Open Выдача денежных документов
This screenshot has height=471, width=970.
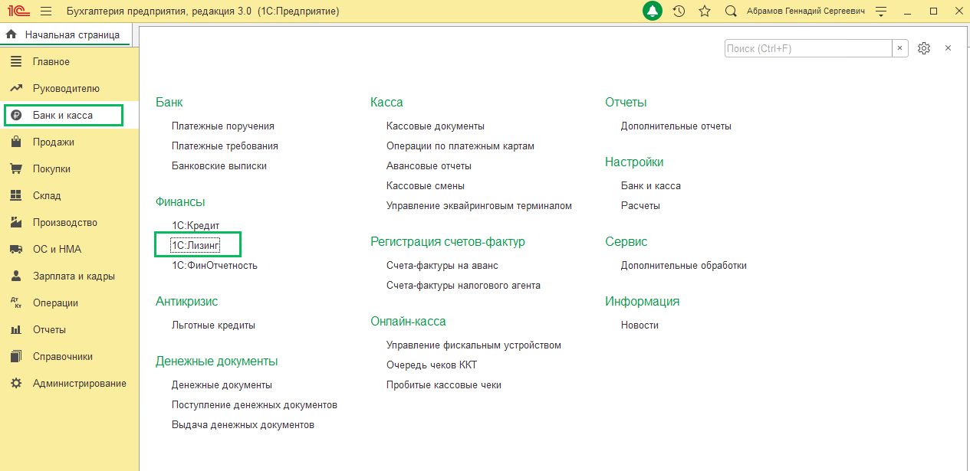[243, 425]
